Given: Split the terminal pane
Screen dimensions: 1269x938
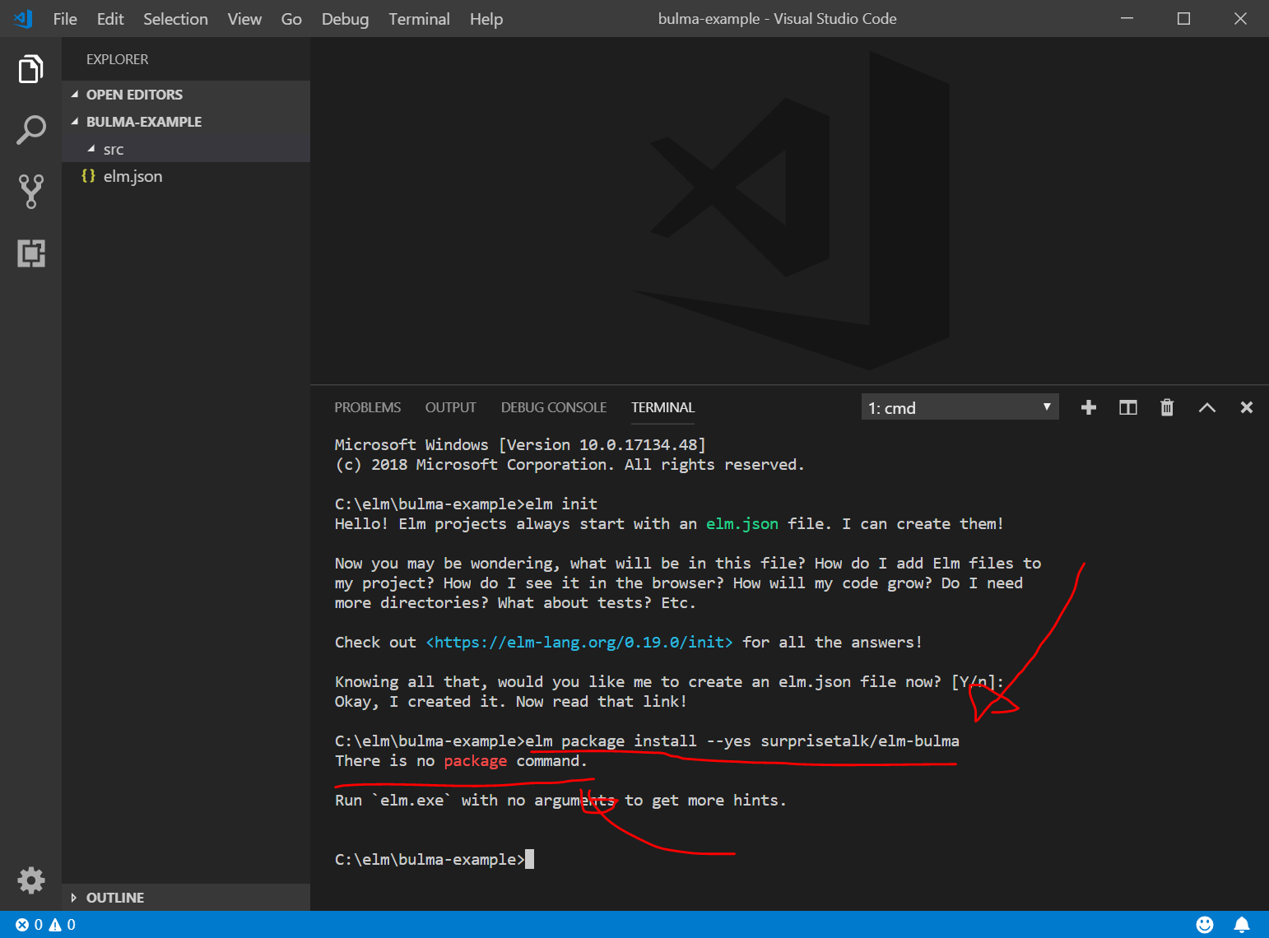Looking at the screenshot, I should click(x=1127, y=407).
